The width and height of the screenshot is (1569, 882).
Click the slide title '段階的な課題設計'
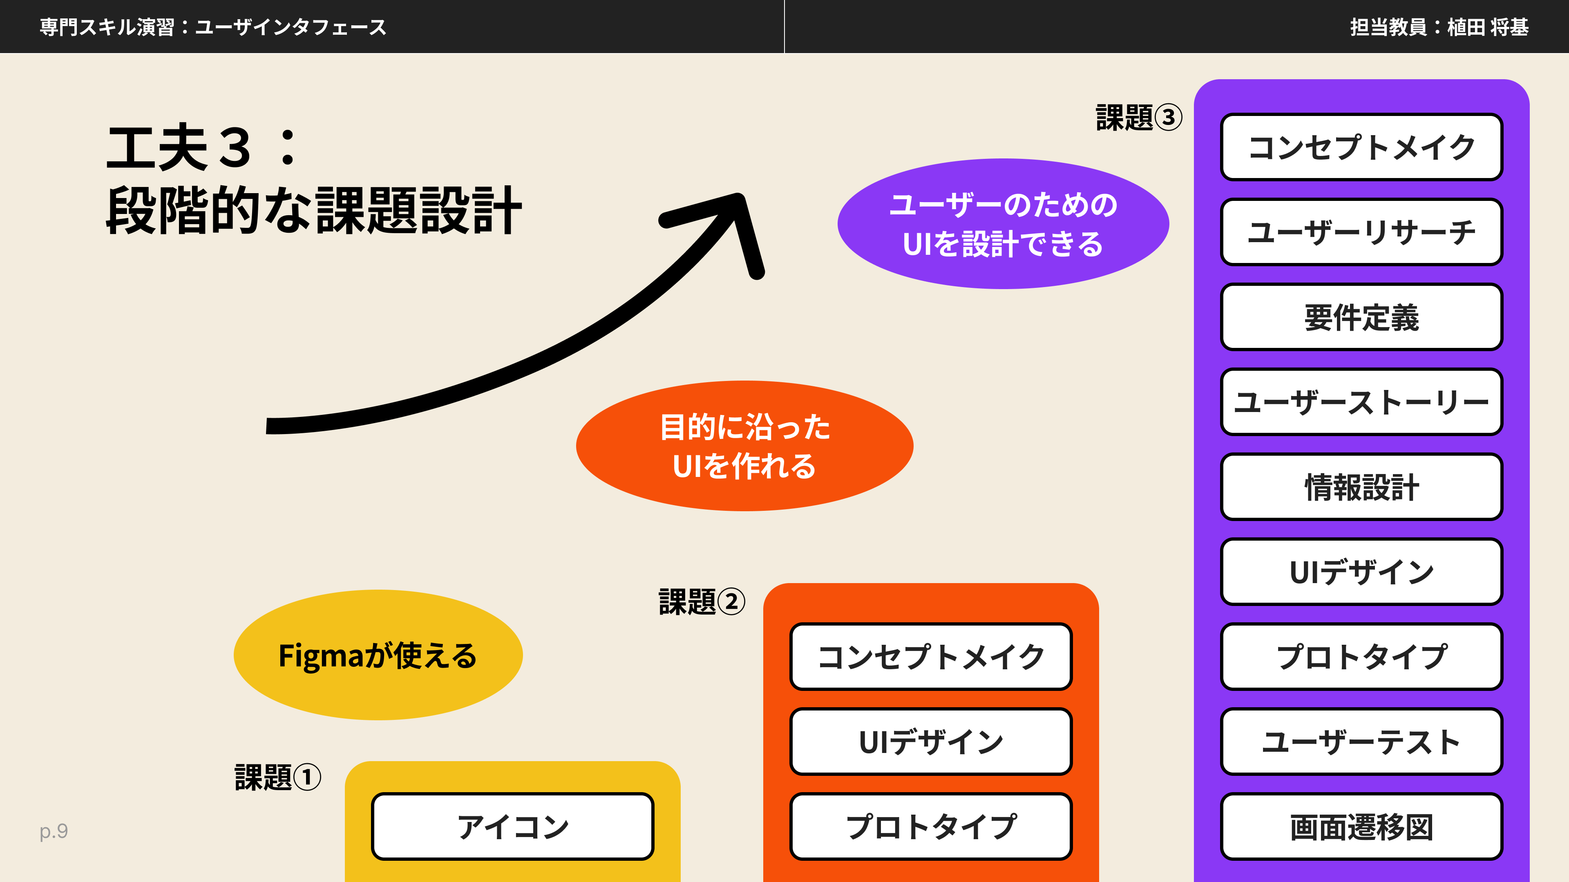[314, 211]
